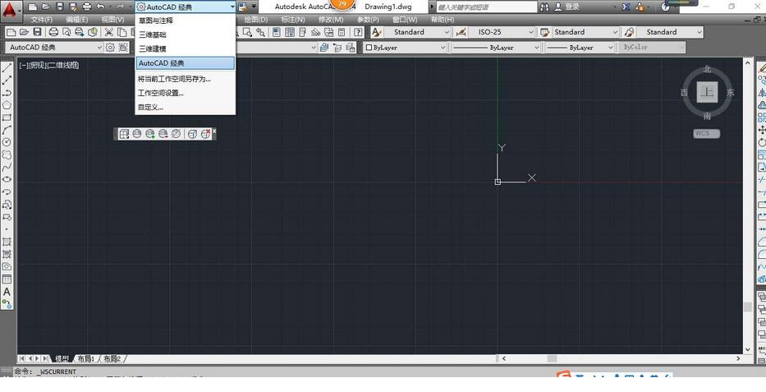Open the 帮助(H) menu
The image size is (766, 392).
pos(442,20)
